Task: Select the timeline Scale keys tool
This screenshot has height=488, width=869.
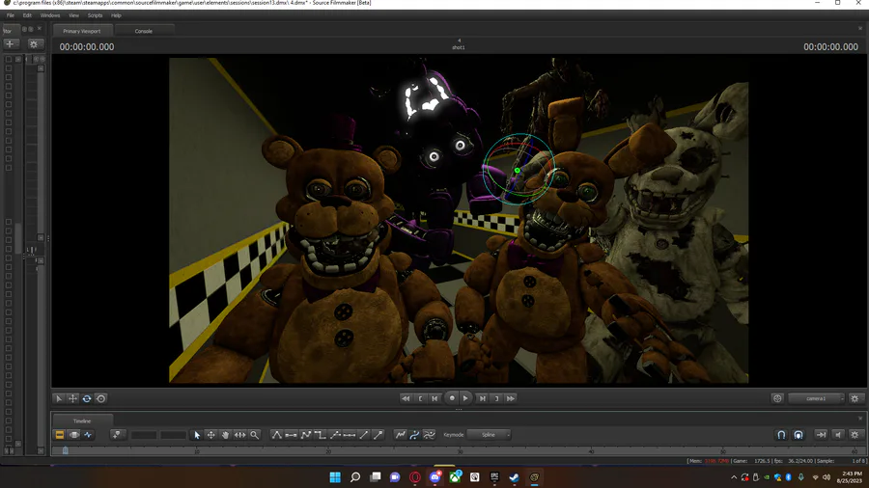Action: tap(240, 435)
